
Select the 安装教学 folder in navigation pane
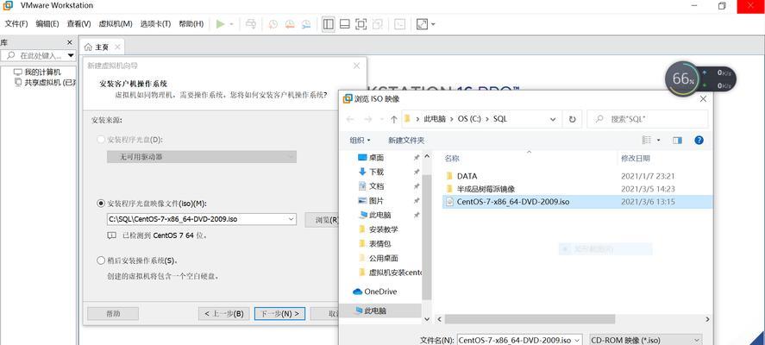(384, 229)
